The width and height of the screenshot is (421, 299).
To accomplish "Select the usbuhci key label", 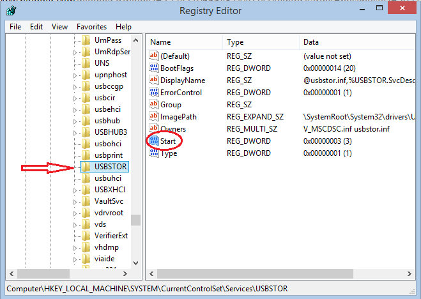I will click(108, 178).
